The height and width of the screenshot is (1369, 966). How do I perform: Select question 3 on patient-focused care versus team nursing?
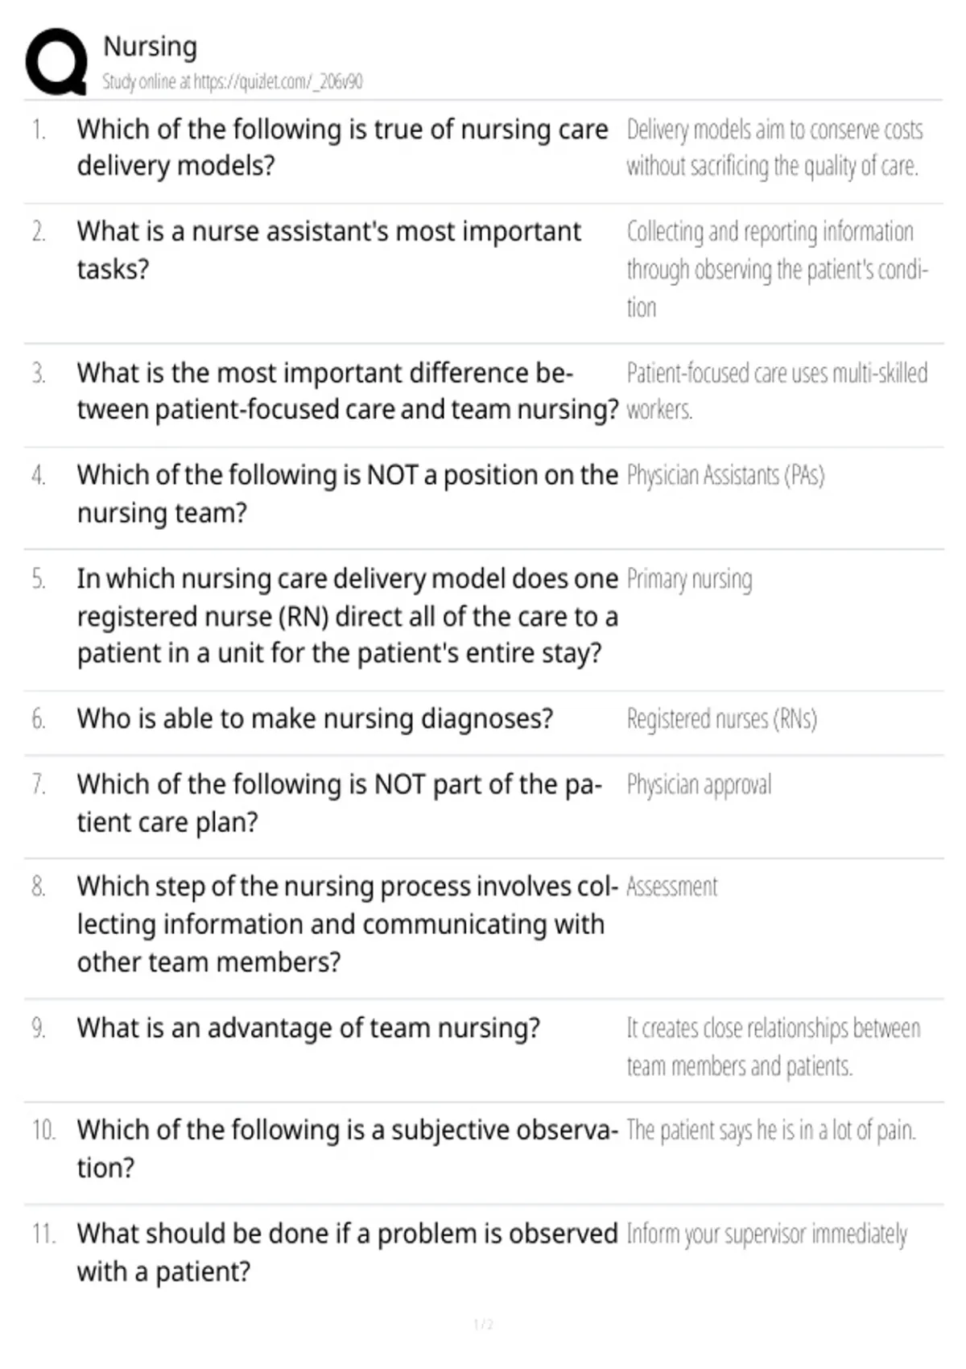click(x=348, y=391)
